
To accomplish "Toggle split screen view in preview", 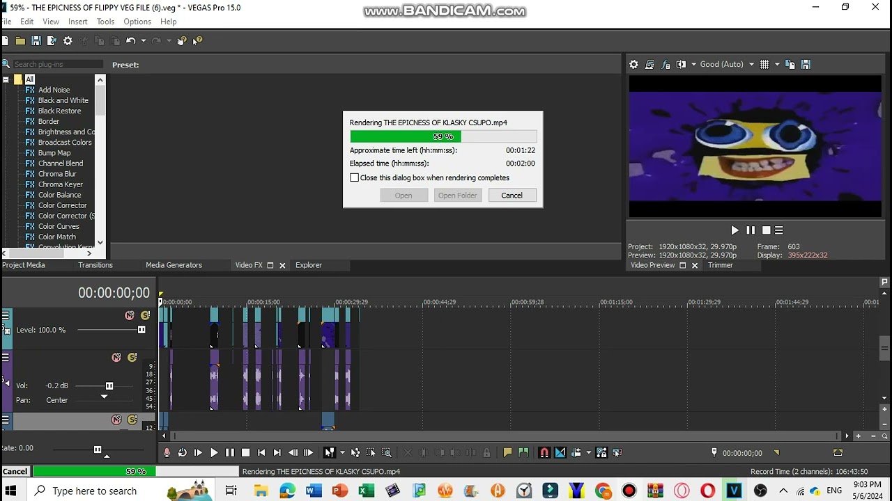I will coord(682,64).
